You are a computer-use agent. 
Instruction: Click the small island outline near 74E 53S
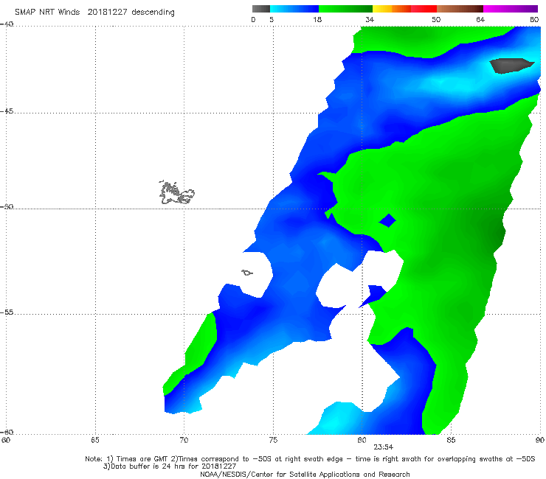click(247, 273)
